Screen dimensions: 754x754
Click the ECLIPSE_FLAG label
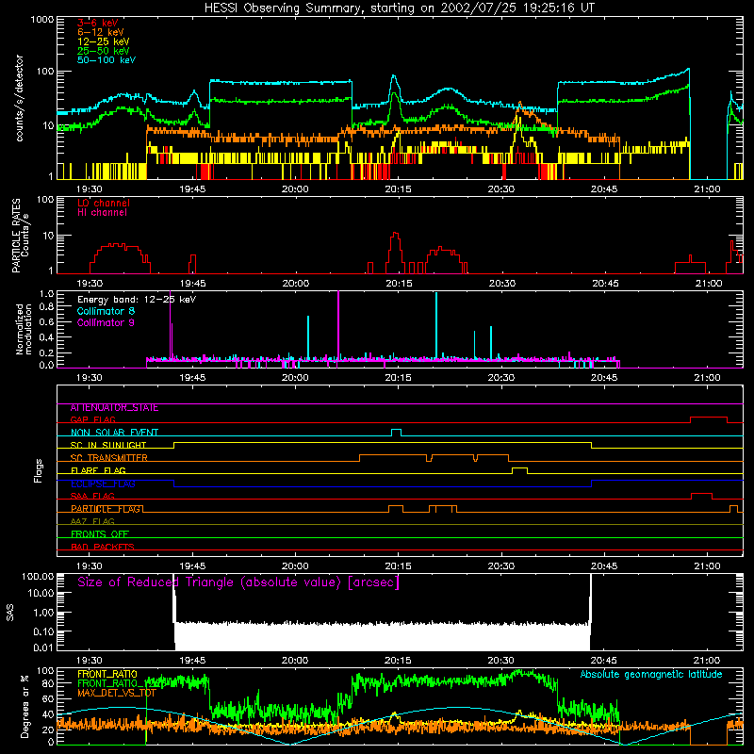click(x=103, y=484)
